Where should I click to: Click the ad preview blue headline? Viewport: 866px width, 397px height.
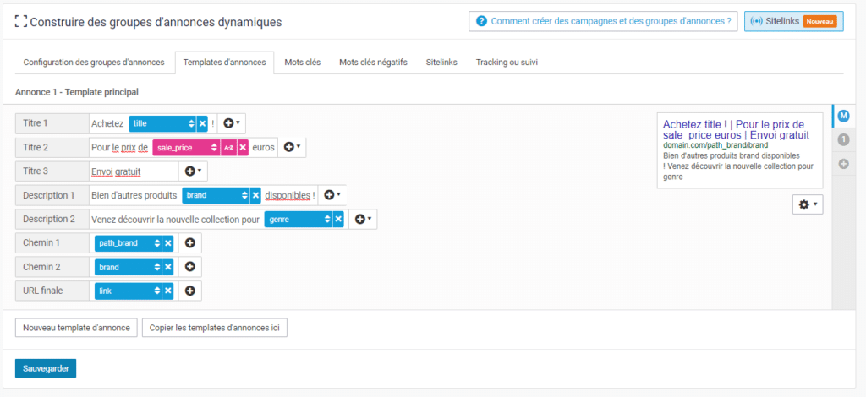pyautogui.click(x=737, y=129)
